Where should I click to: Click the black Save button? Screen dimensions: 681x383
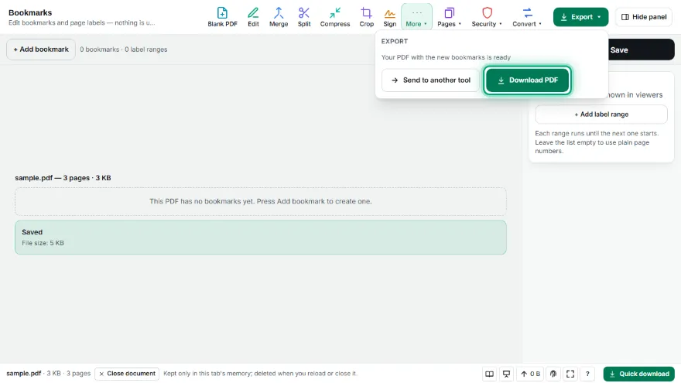(641, 50)
